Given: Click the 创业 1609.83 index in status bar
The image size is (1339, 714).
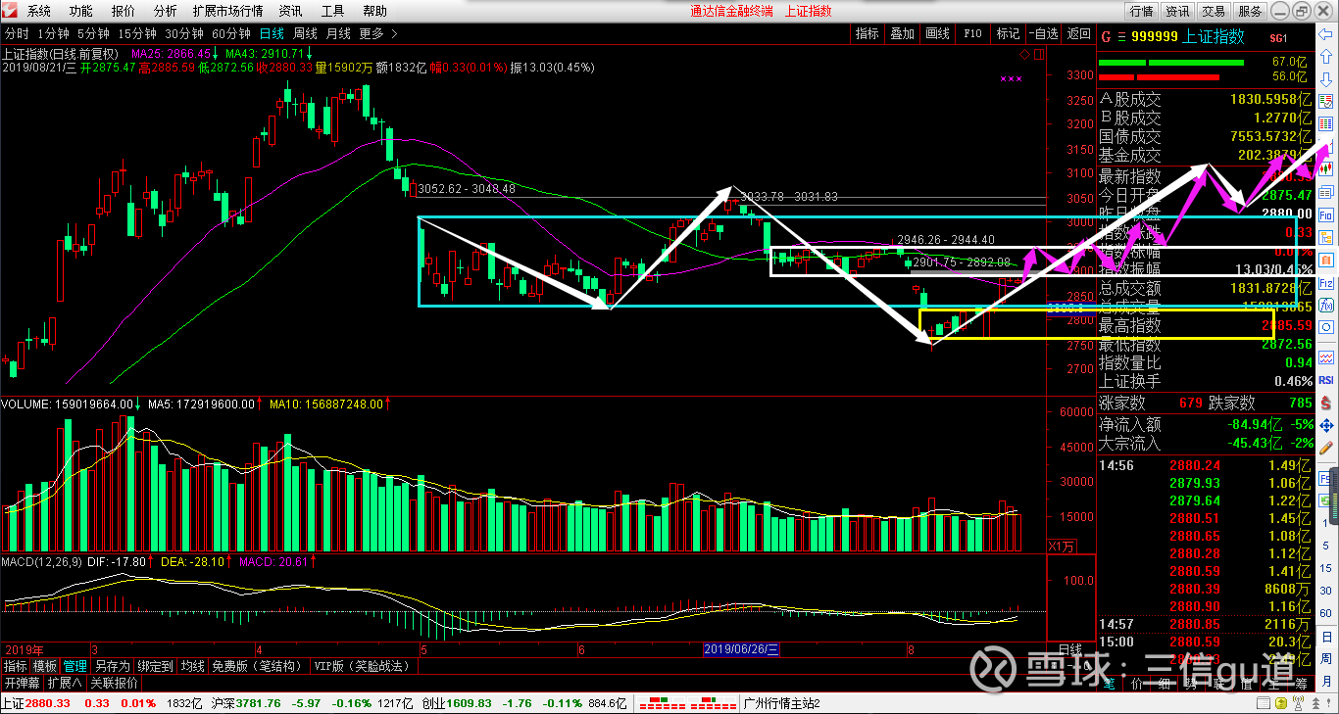Looking at the screenshot, I should pyautogui.click(x=457, y=703).
